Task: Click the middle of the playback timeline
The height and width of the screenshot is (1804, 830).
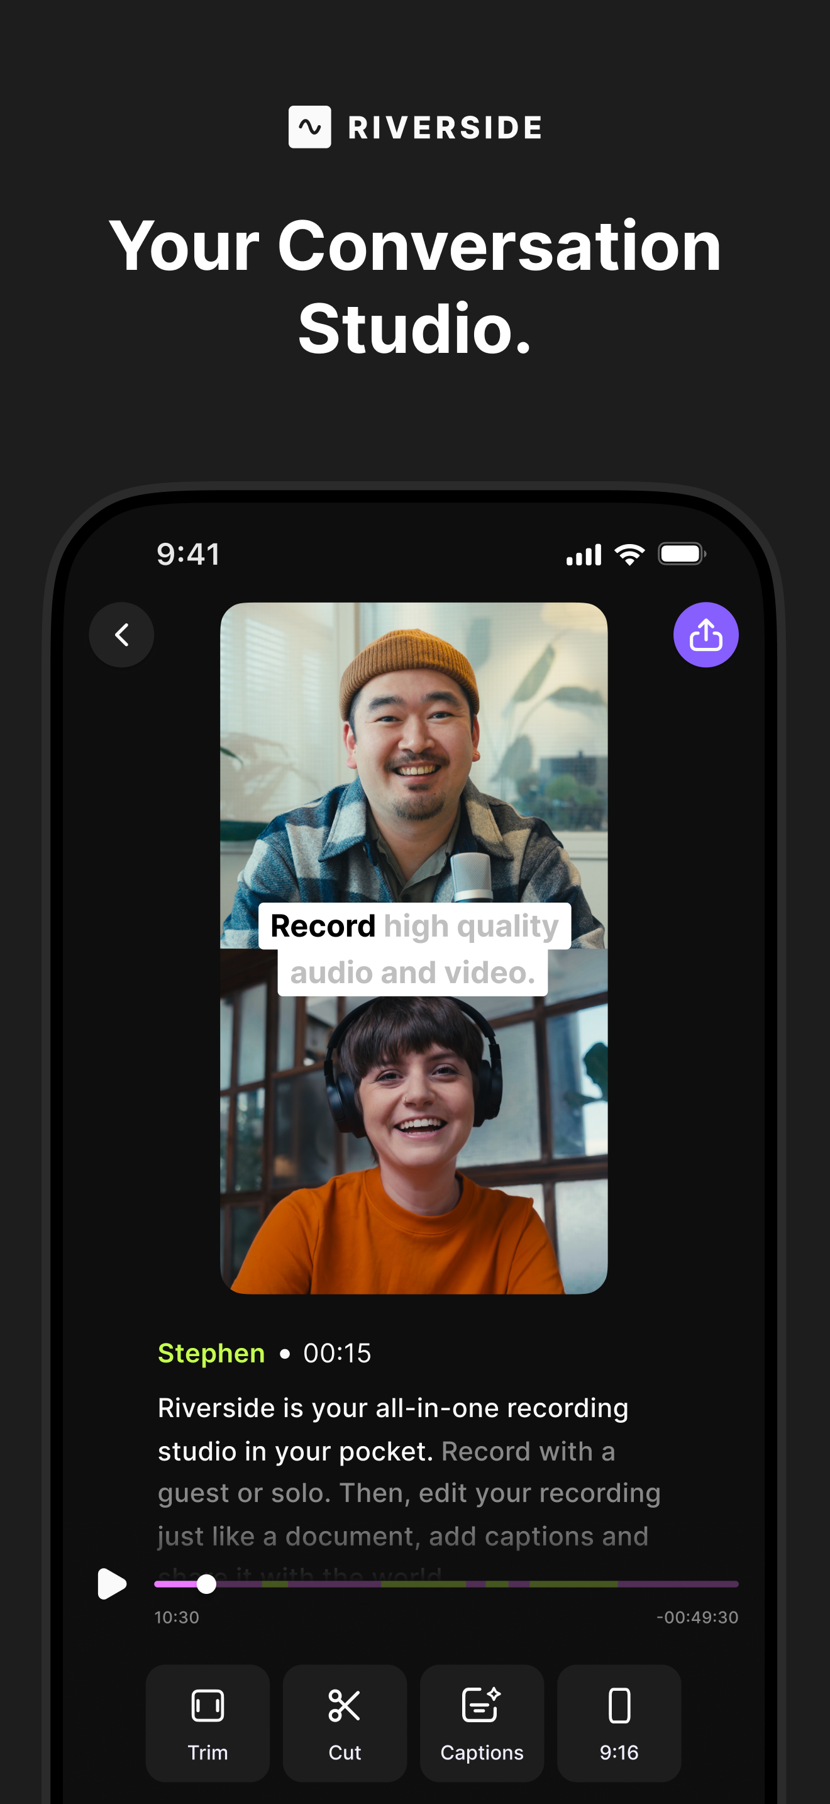Action: click(446, 1584)
